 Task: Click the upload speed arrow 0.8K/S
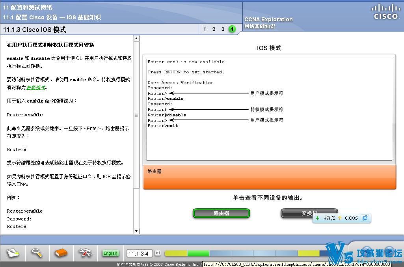coord(340,218)
